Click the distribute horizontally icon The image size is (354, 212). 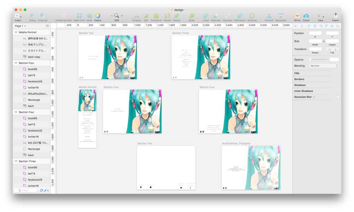(296, 26)
